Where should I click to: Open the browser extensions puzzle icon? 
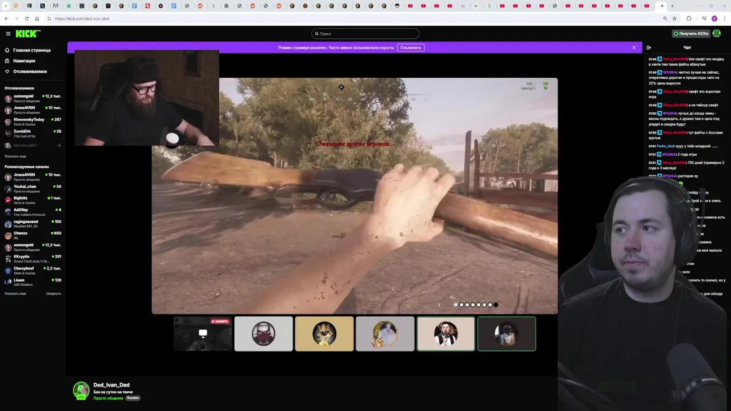tap(689, 18)
